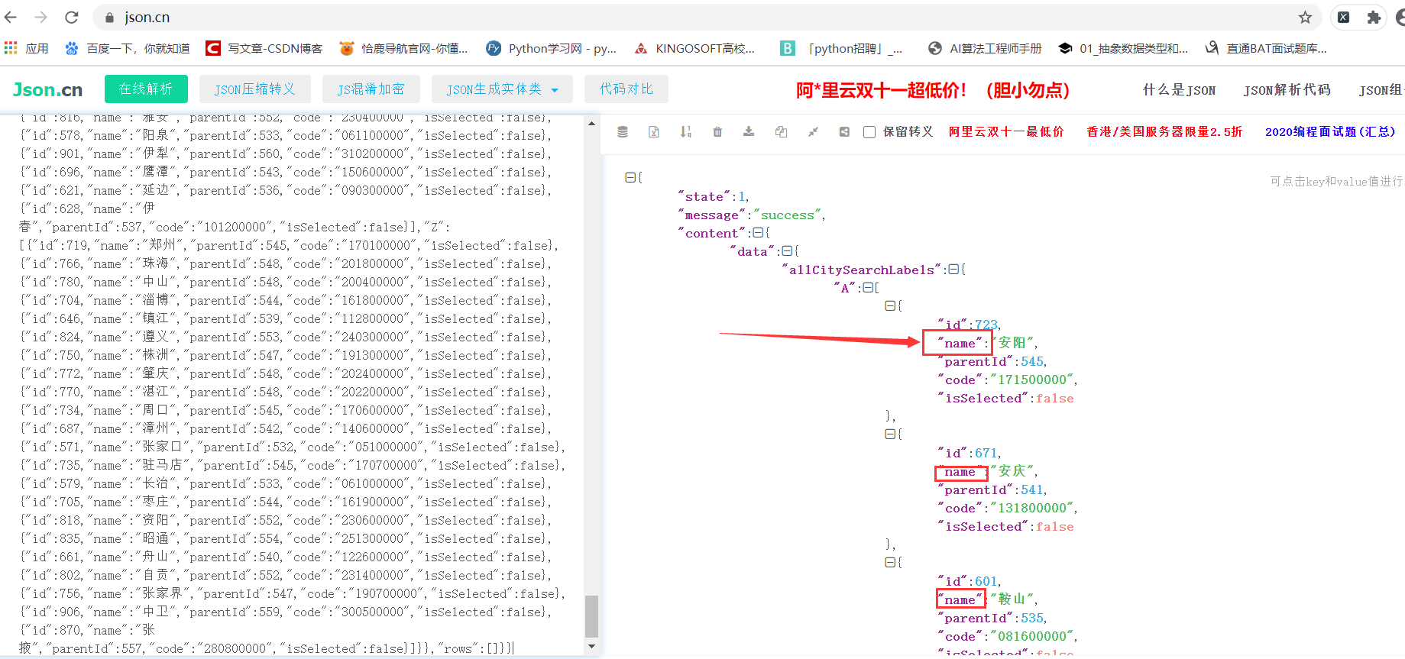
Task: Select the 在线解析 tab
Action: coord(146,89)
